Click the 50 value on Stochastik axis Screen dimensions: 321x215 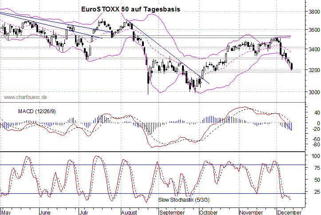point(317,180)
